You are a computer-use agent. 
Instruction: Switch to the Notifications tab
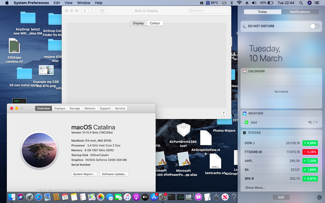300,12
